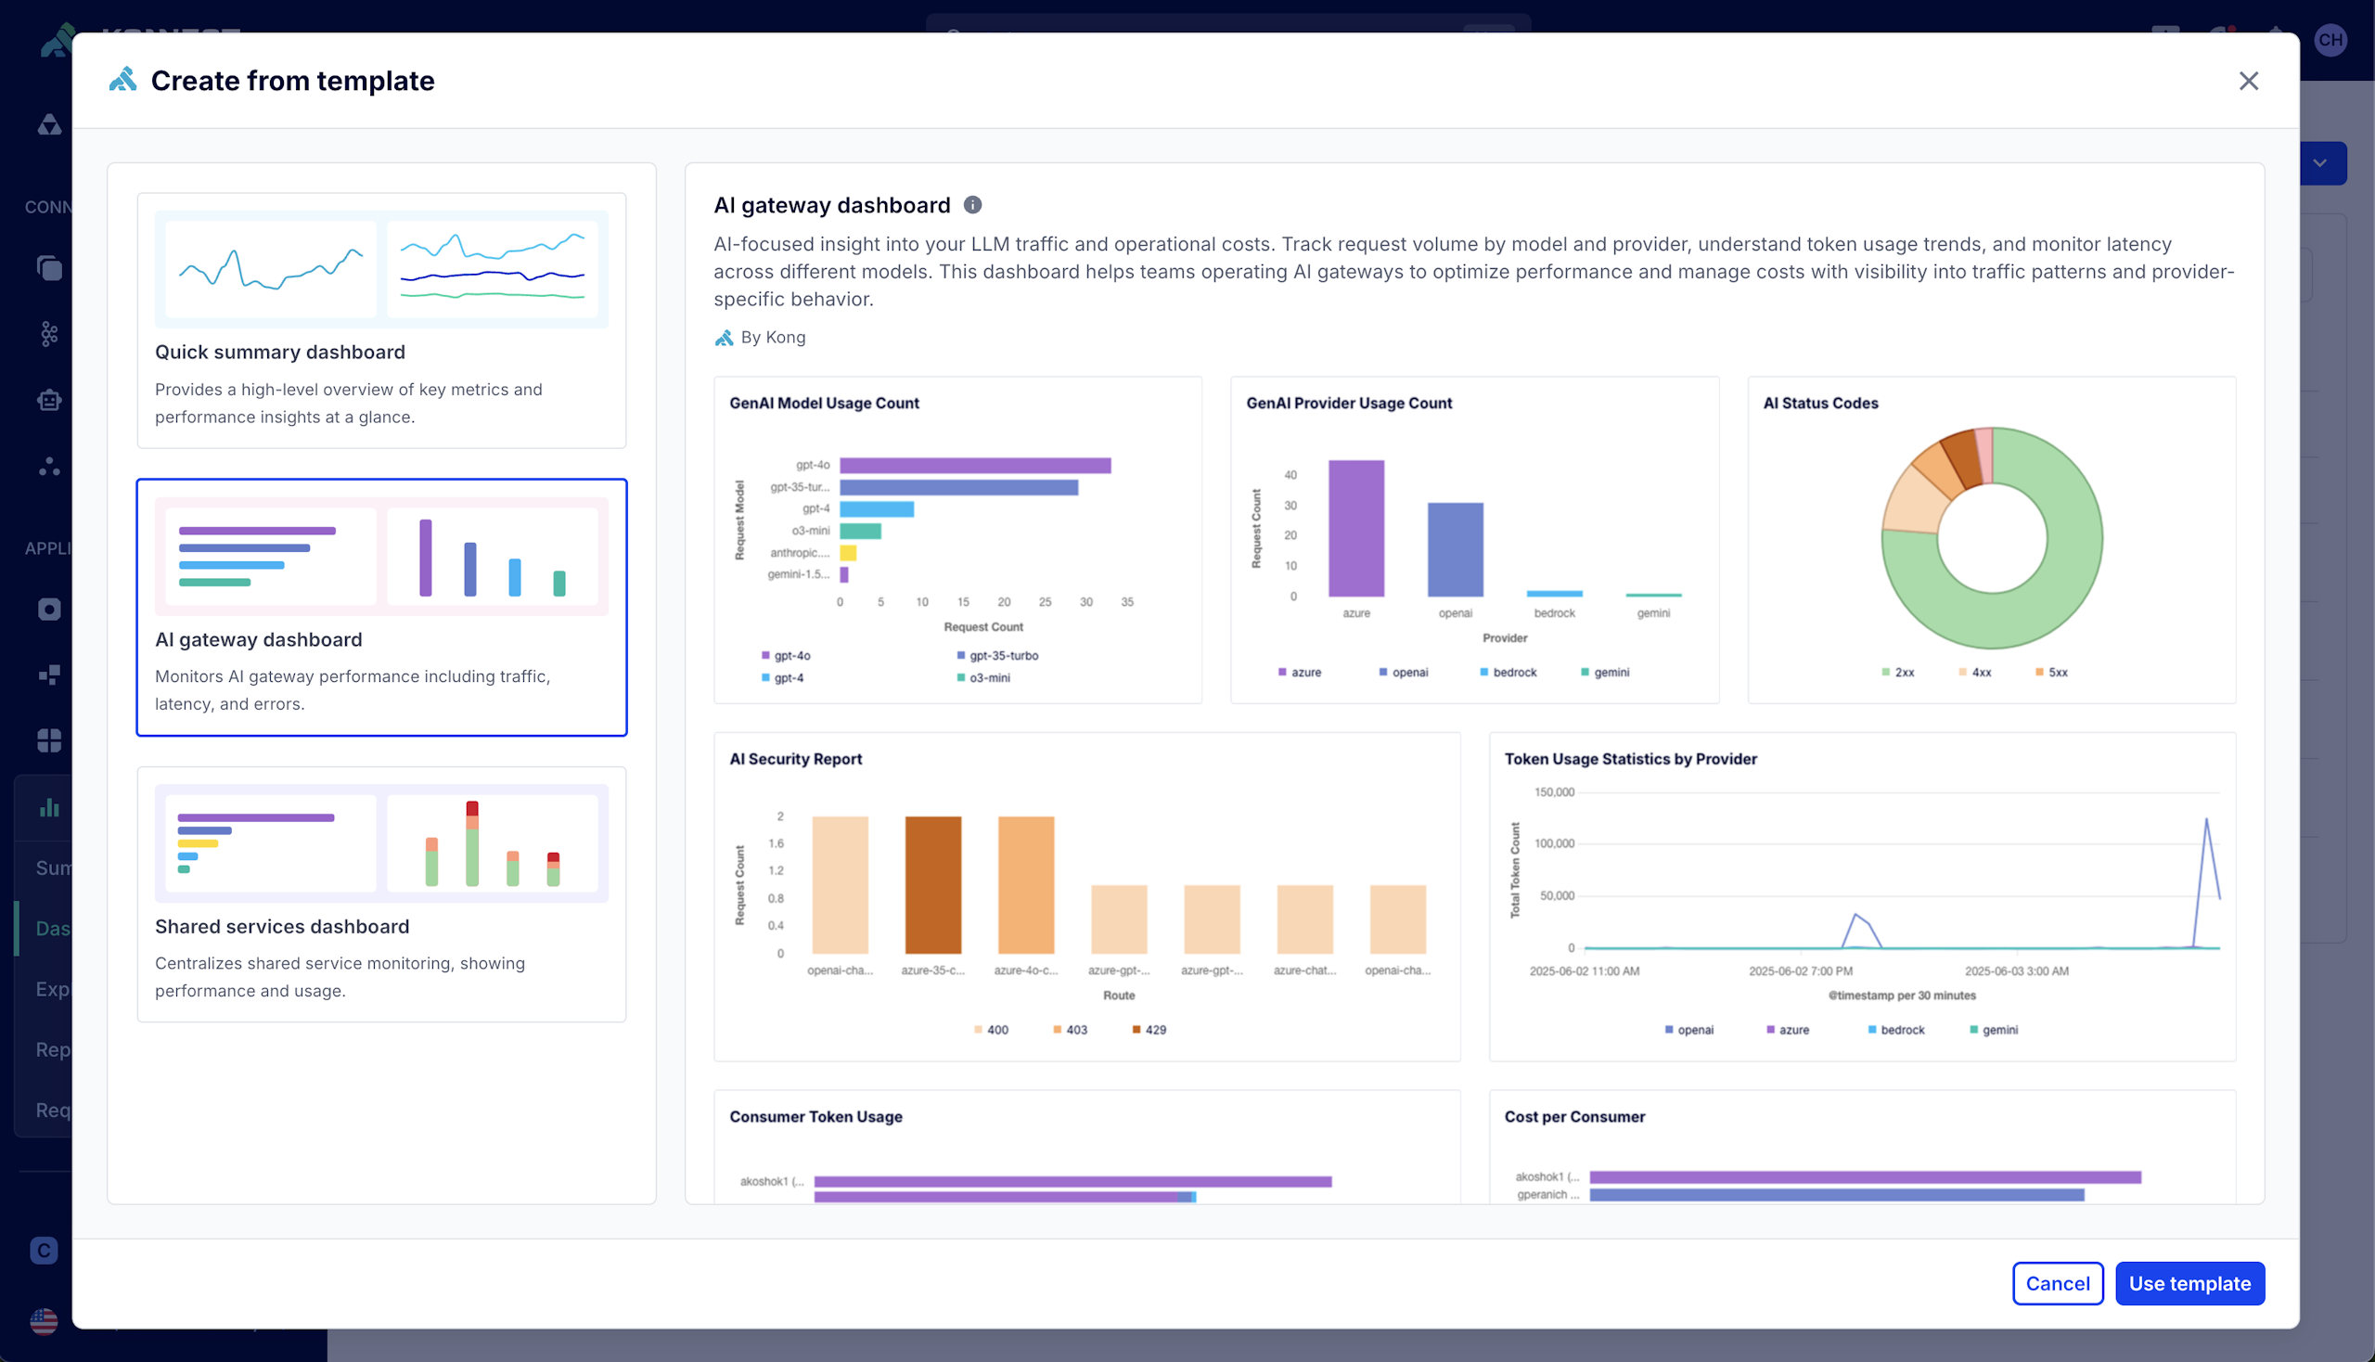Screen dimensions: 2375x1362
Task: Click the three-dots cluster sidebar icon in Konnect
Action: tap(49, 466)
